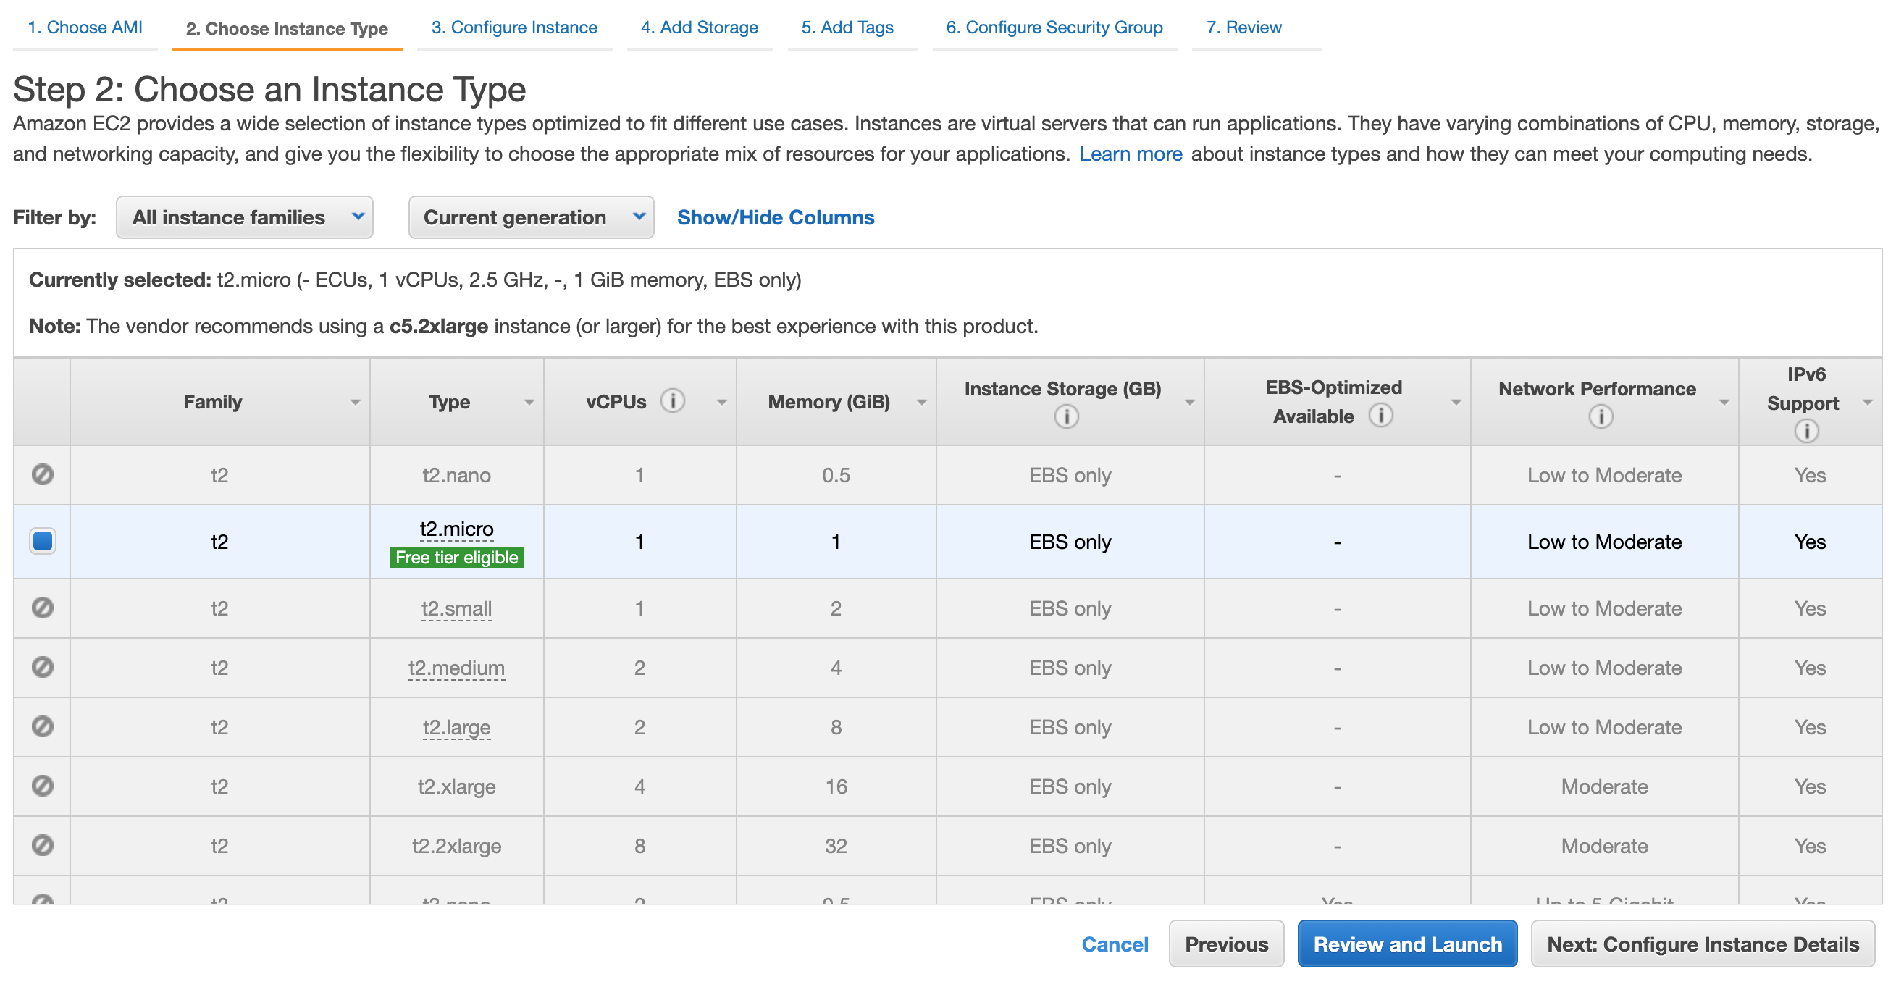The image size is (1896, 995).
Task: Click the vCPUs column info icon
Action: coord(672,401)
